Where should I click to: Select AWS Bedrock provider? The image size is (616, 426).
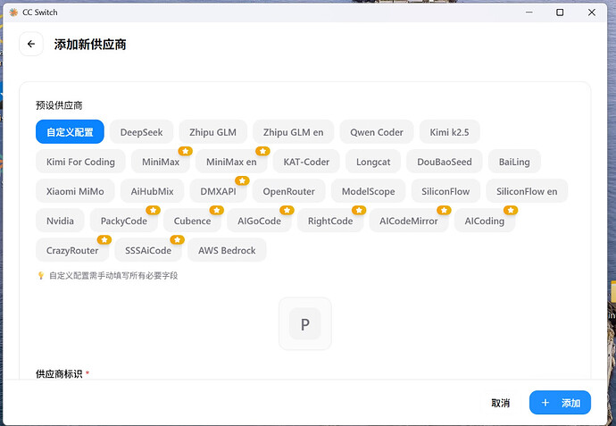227,250
